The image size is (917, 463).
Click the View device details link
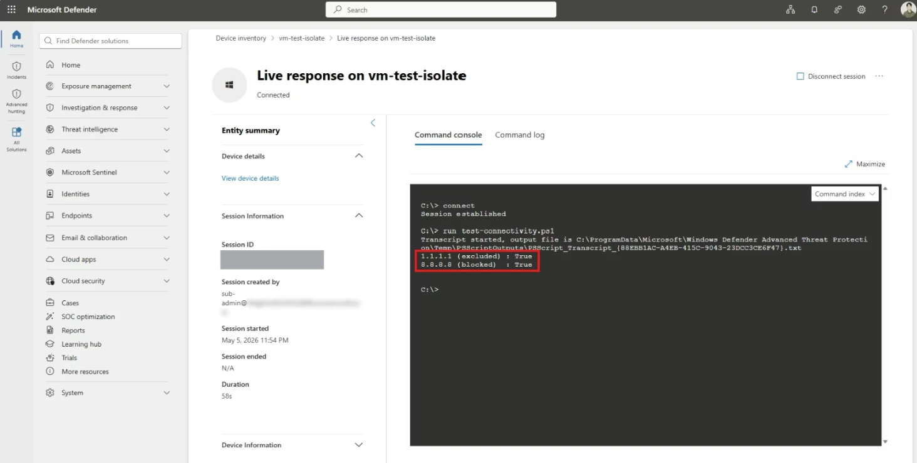(x=251, y=178)
